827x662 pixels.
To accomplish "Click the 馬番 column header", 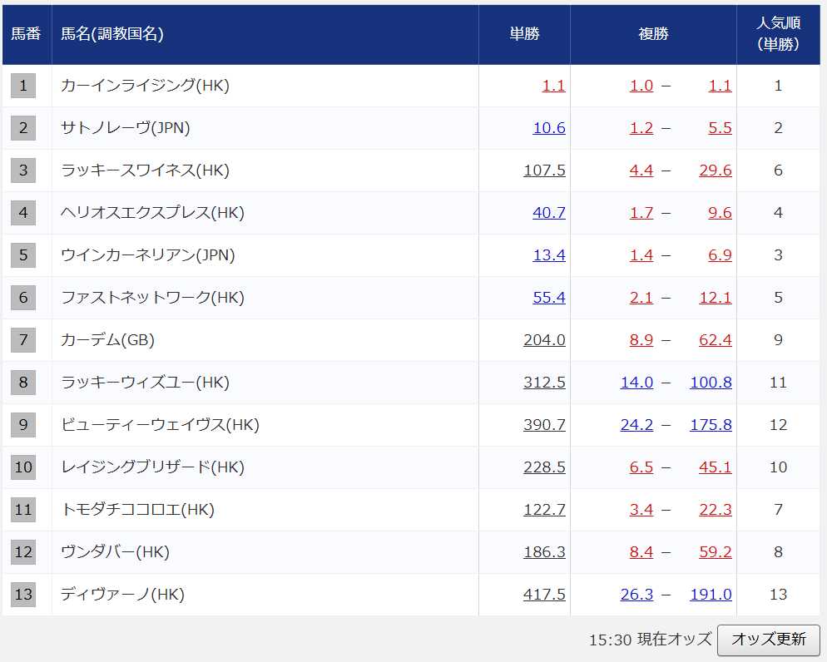I will [x=27, y=34].
